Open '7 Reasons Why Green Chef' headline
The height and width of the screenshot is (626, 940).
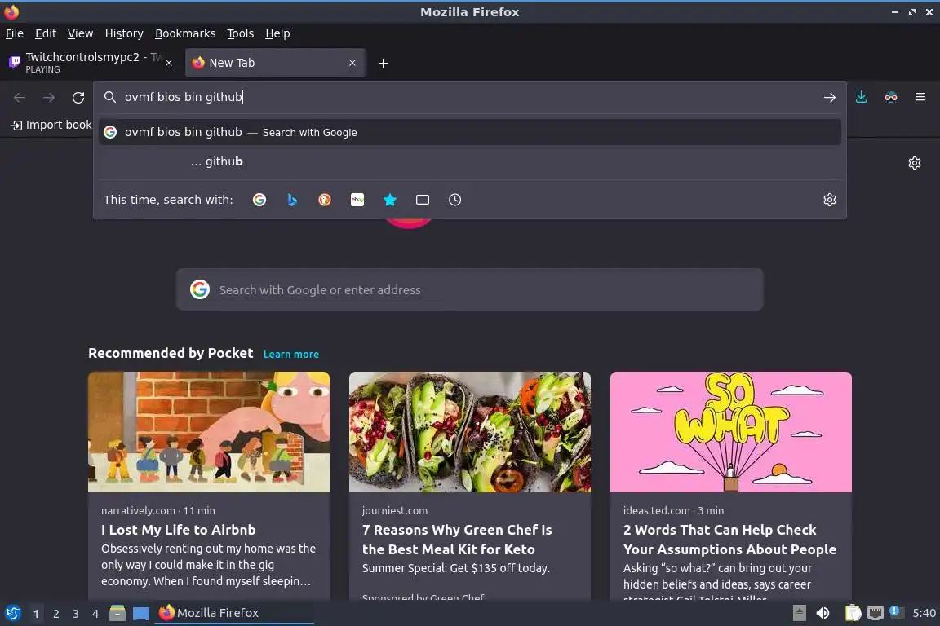[x=457, y=539]
